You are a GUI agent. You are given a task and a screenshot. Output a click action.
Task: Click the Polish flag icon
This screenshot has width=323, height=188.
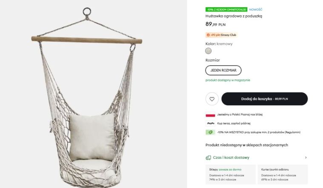pyautogui.click(x=210, y=115)
